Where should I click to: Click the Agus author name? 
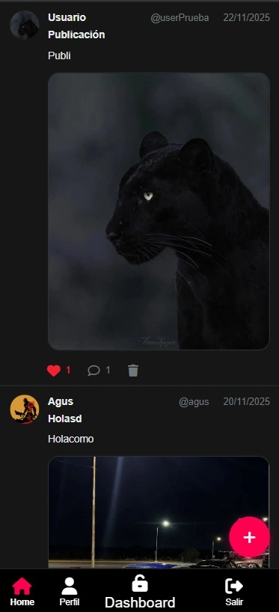[61, 402]
